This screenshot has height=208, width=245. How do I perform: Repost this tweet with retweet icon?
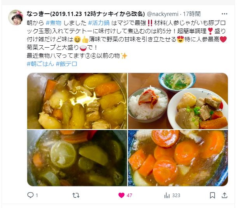(76, 195)
